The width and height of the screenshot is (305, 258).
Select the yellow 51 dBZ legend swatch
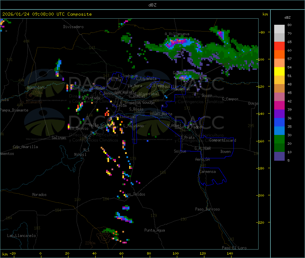tap(279, 72)
